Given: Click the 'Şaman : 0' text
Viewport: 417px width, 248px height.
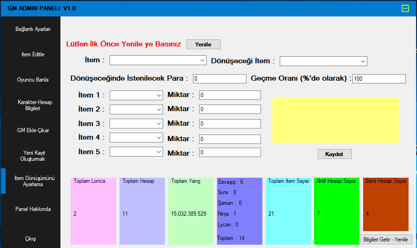Looking at the screenshot, I should pyautogui.click(x=230, y=203).
